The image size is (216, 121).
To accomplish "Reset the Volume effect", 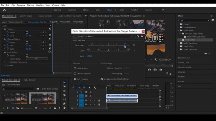I will point(50,29).
